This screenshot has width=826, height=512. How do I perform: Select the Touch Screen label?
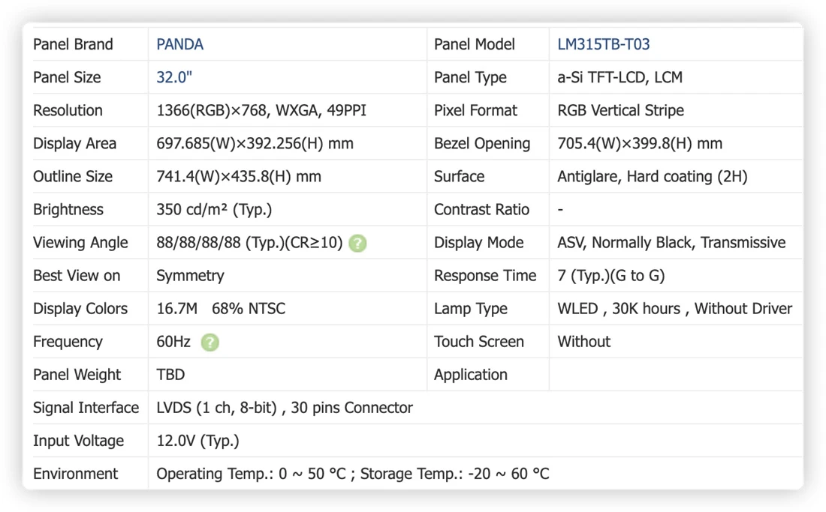[x=479, y=342]
